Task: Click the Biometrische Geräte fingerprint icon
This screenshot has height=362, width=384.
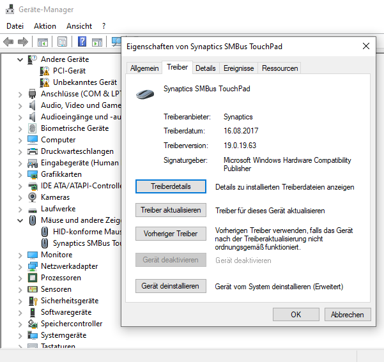Action: click(32, 128)
